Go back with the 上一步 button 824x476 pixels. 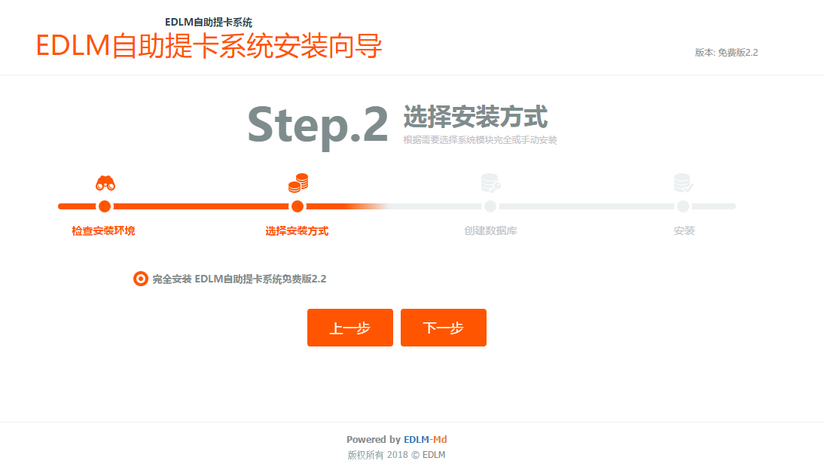(350, 328)
